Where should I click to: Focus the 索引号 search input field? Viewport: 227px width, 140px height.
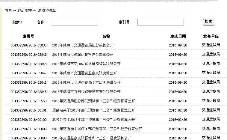pos(161,22)
